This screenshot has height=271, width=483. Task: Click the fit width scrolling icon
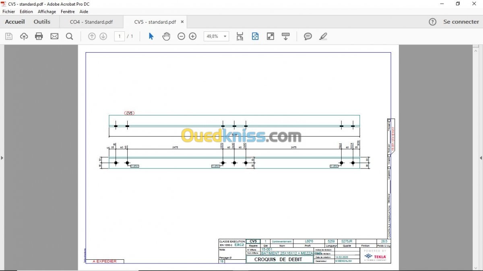240,36
